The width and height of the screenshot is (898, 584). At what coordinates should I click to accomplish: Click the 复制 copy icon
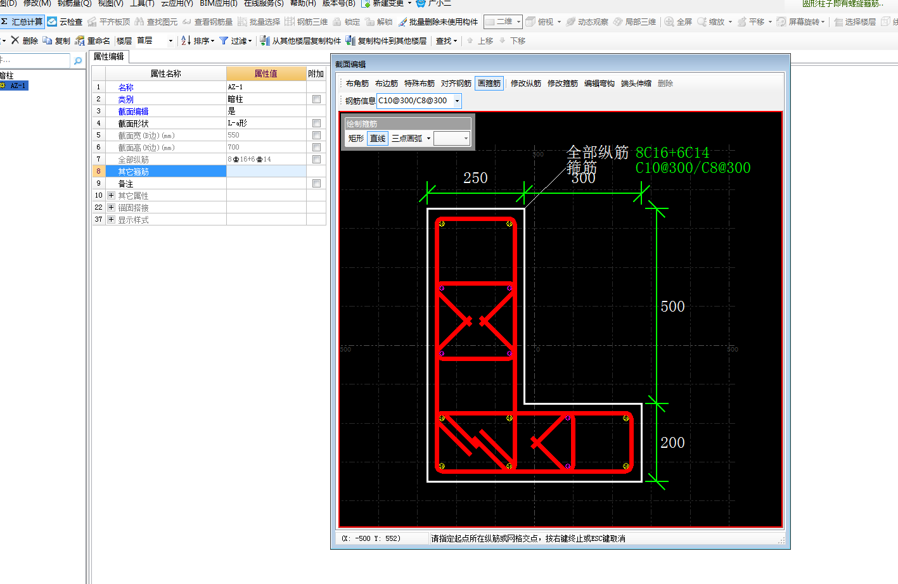pos(48,41)
